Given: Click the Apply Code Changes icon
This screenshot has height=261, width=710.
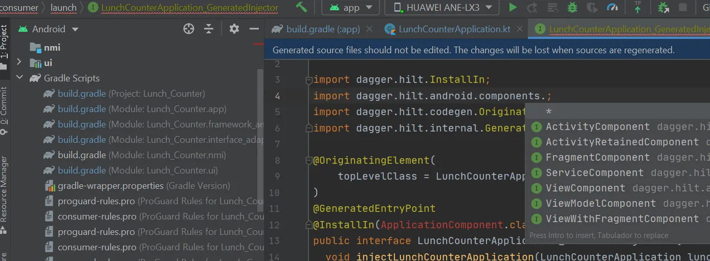Looking at the screenshot, I should tap(552, 8).
